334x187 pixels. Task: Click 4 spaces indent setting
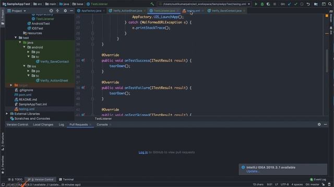tap(297, 184)
